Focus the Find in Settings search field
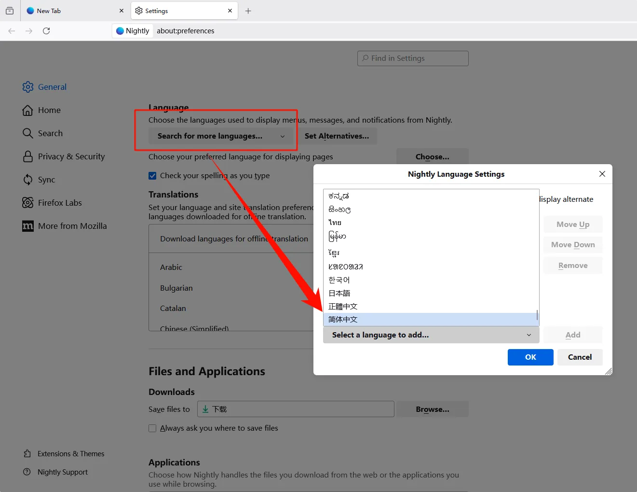This screenshot has width=637, height=492. [x=413, y=58]
